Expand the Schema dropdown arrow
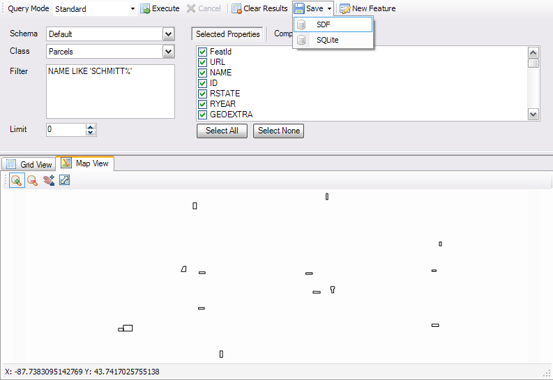553x380 pixels. (x=169, y=34)
